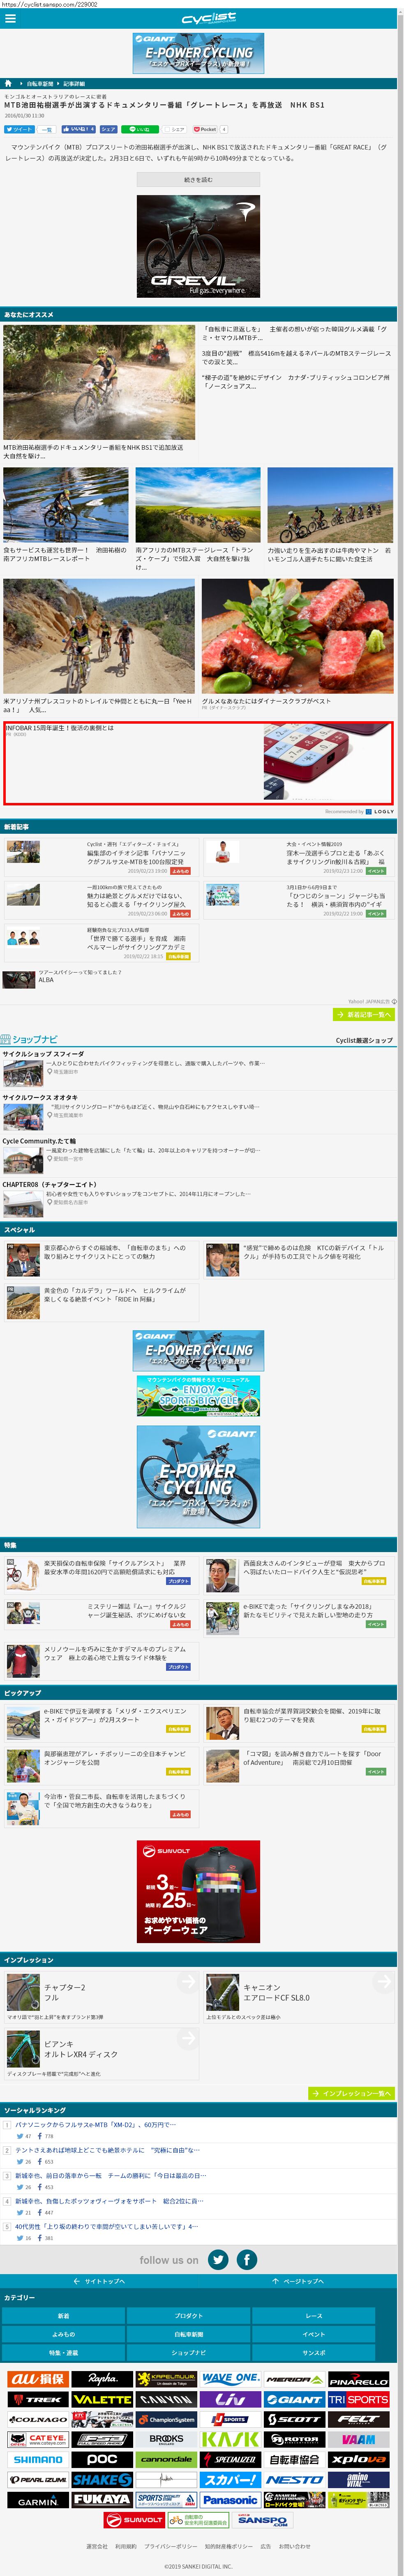Open the プライバシーポリシー footer link
The image size is (404, 2576).
point(170,2547)
